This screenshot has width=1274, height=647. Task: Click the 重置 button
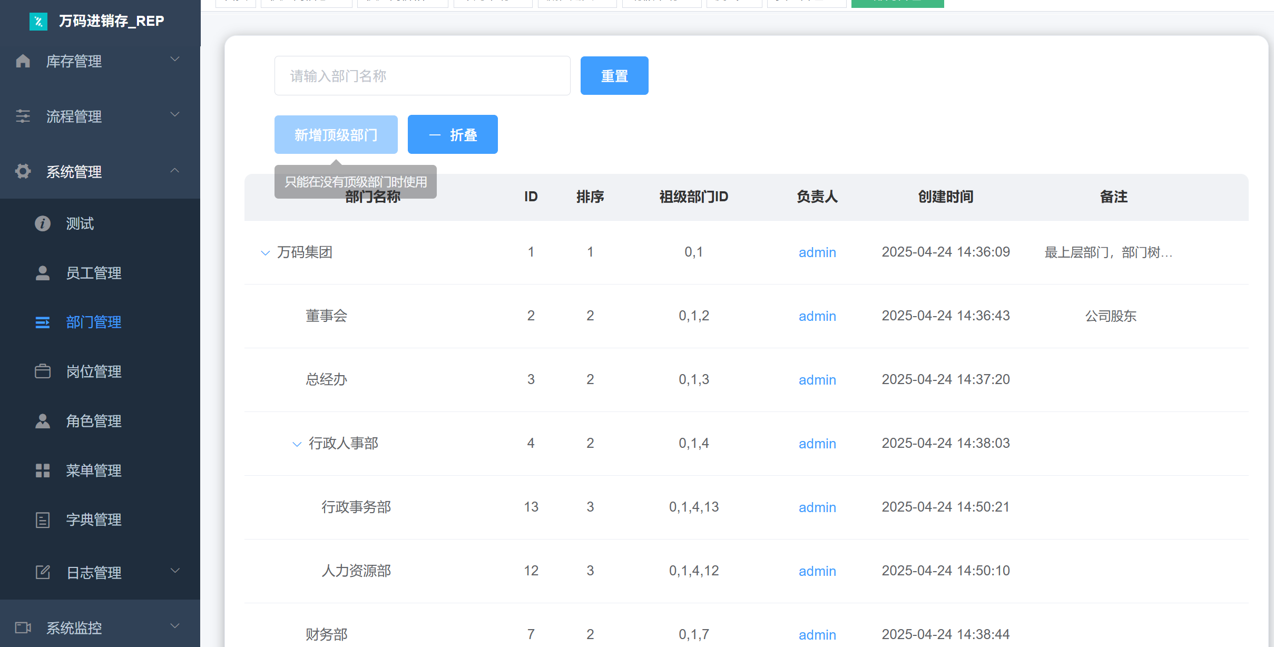click(x=614, y=76)
